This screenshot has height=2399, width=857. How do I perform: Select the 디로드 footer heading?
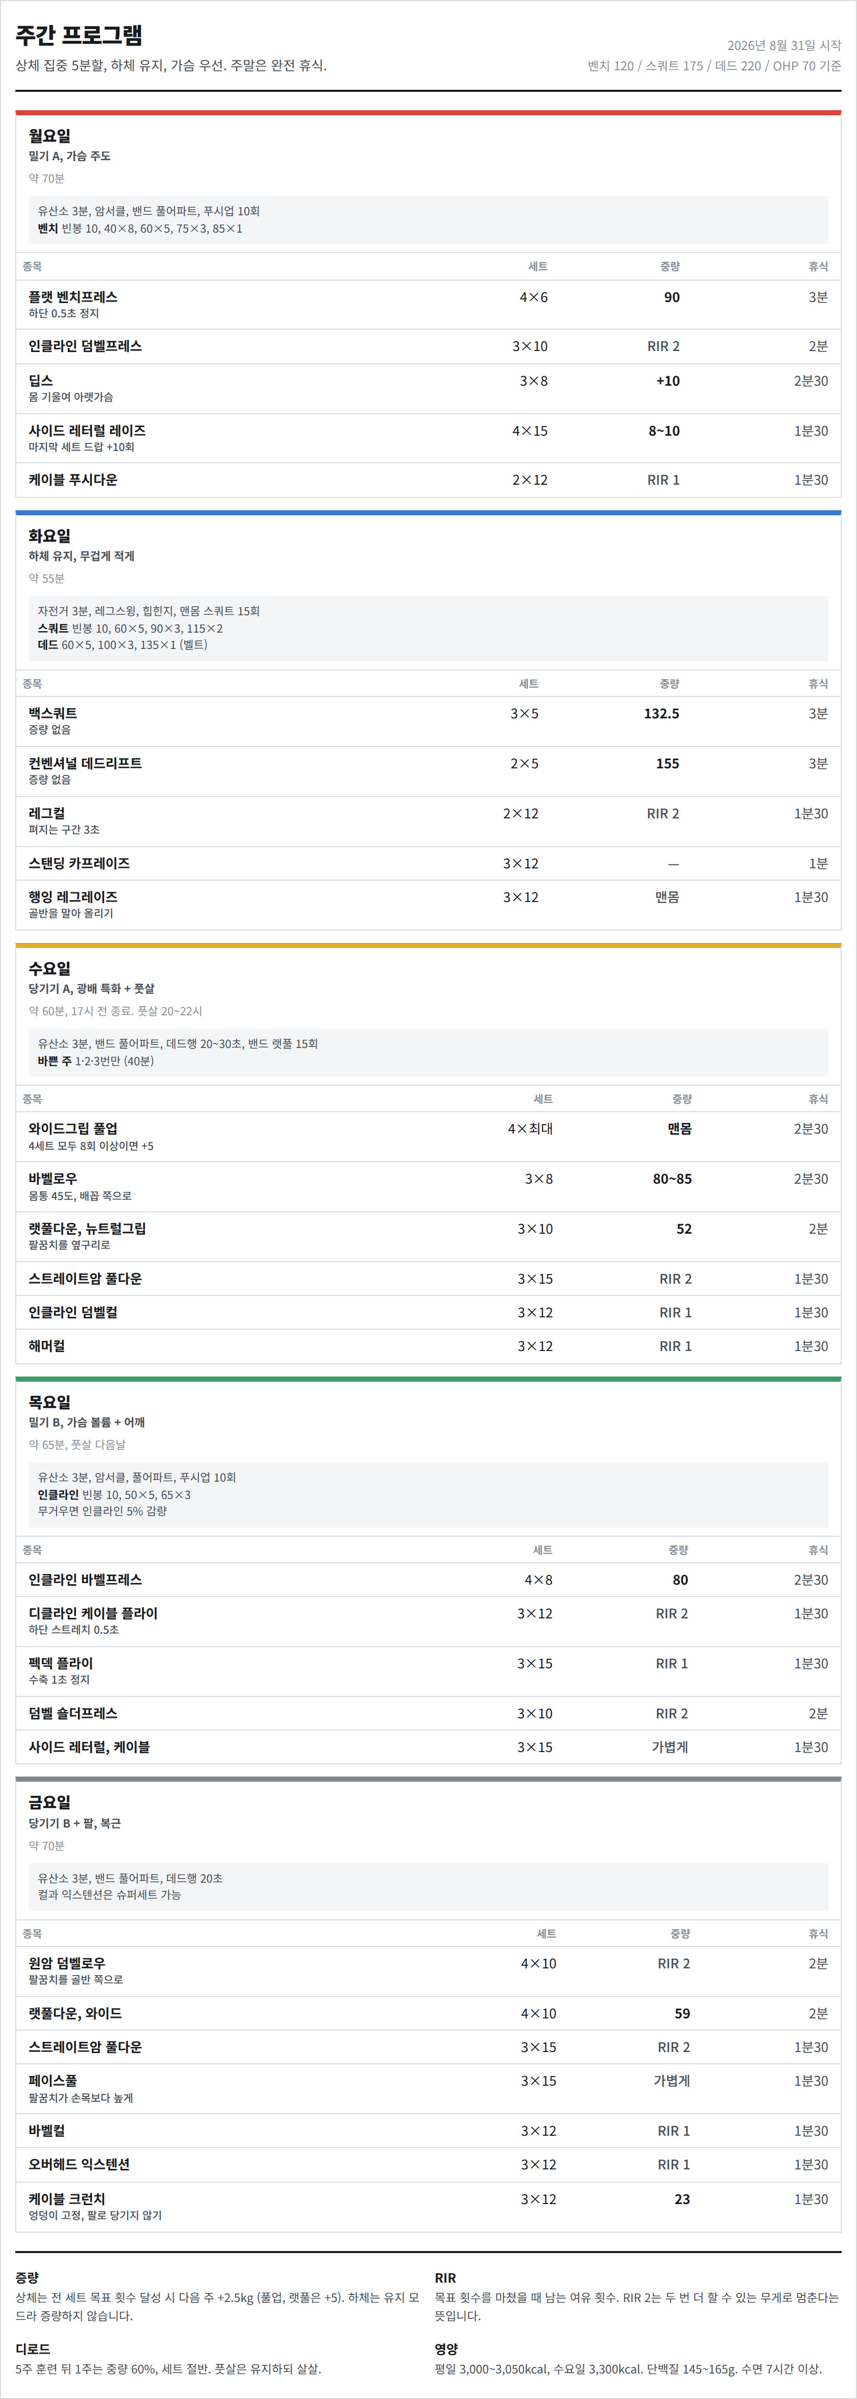pos(33,2348)
